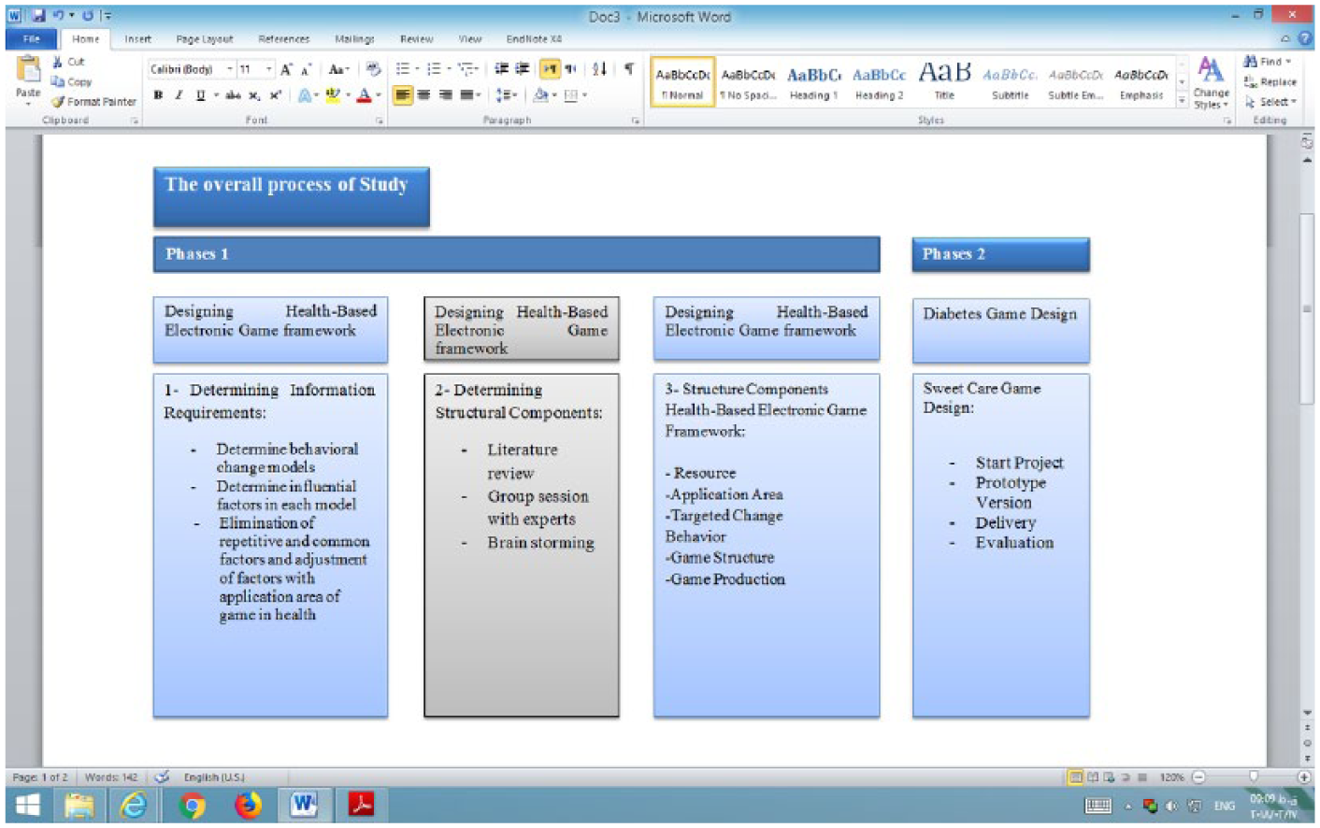Sort the selected text alphabetically
This screenshot has height=828, width=1320.
(x=599, y=68)
